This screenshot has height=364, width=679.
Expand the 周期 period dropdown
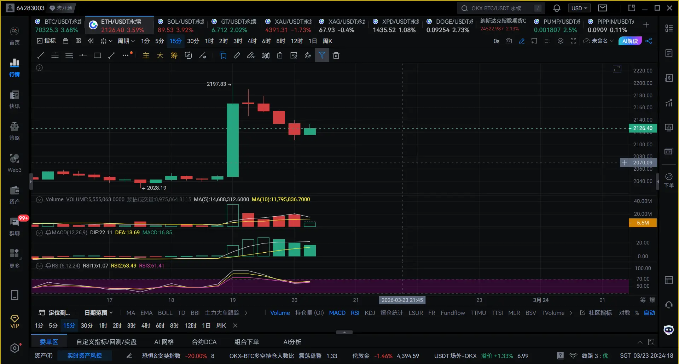pos(126,41)
